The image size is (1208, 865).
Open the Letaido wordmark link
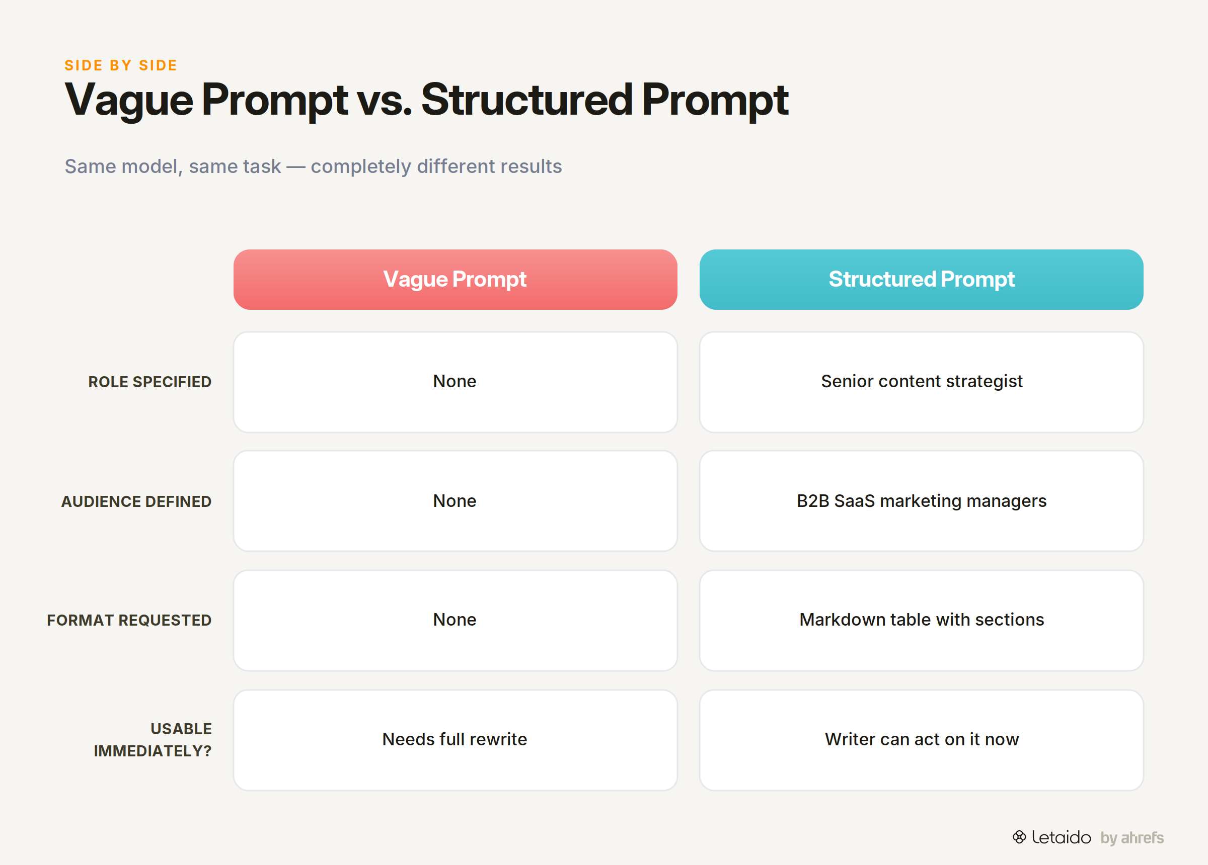pos(1061,837)
